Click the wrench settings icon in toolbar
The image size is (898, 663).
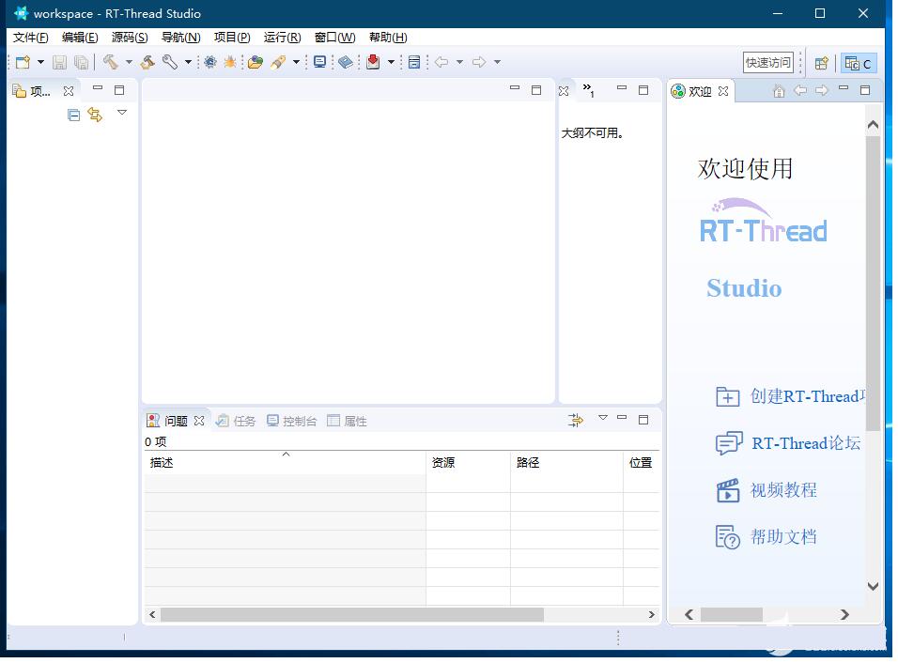(x=169, y=62)
